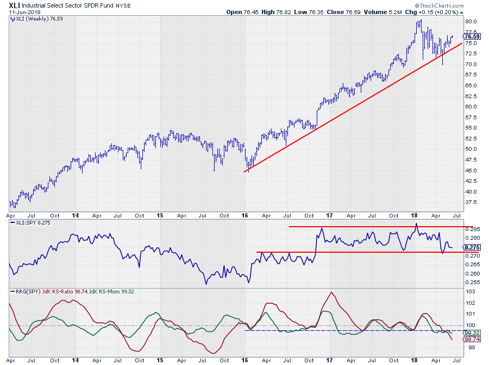Click the Chg +0.15 (+0.20%) value
489x365 pixels.
pos(431,12)
